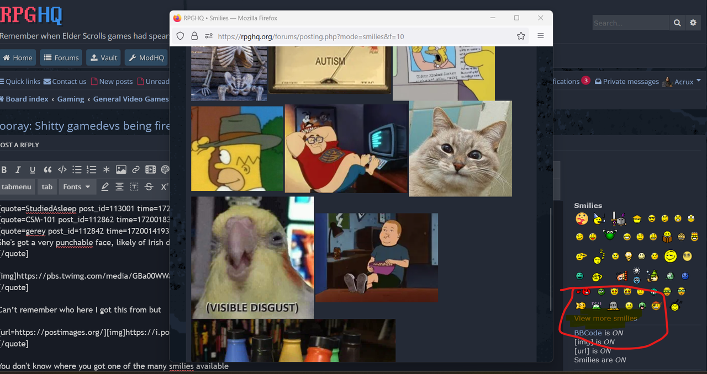Open Firefox tracking protection shield icon
Screen dimensions: 707x374
[x=180, y=36]
